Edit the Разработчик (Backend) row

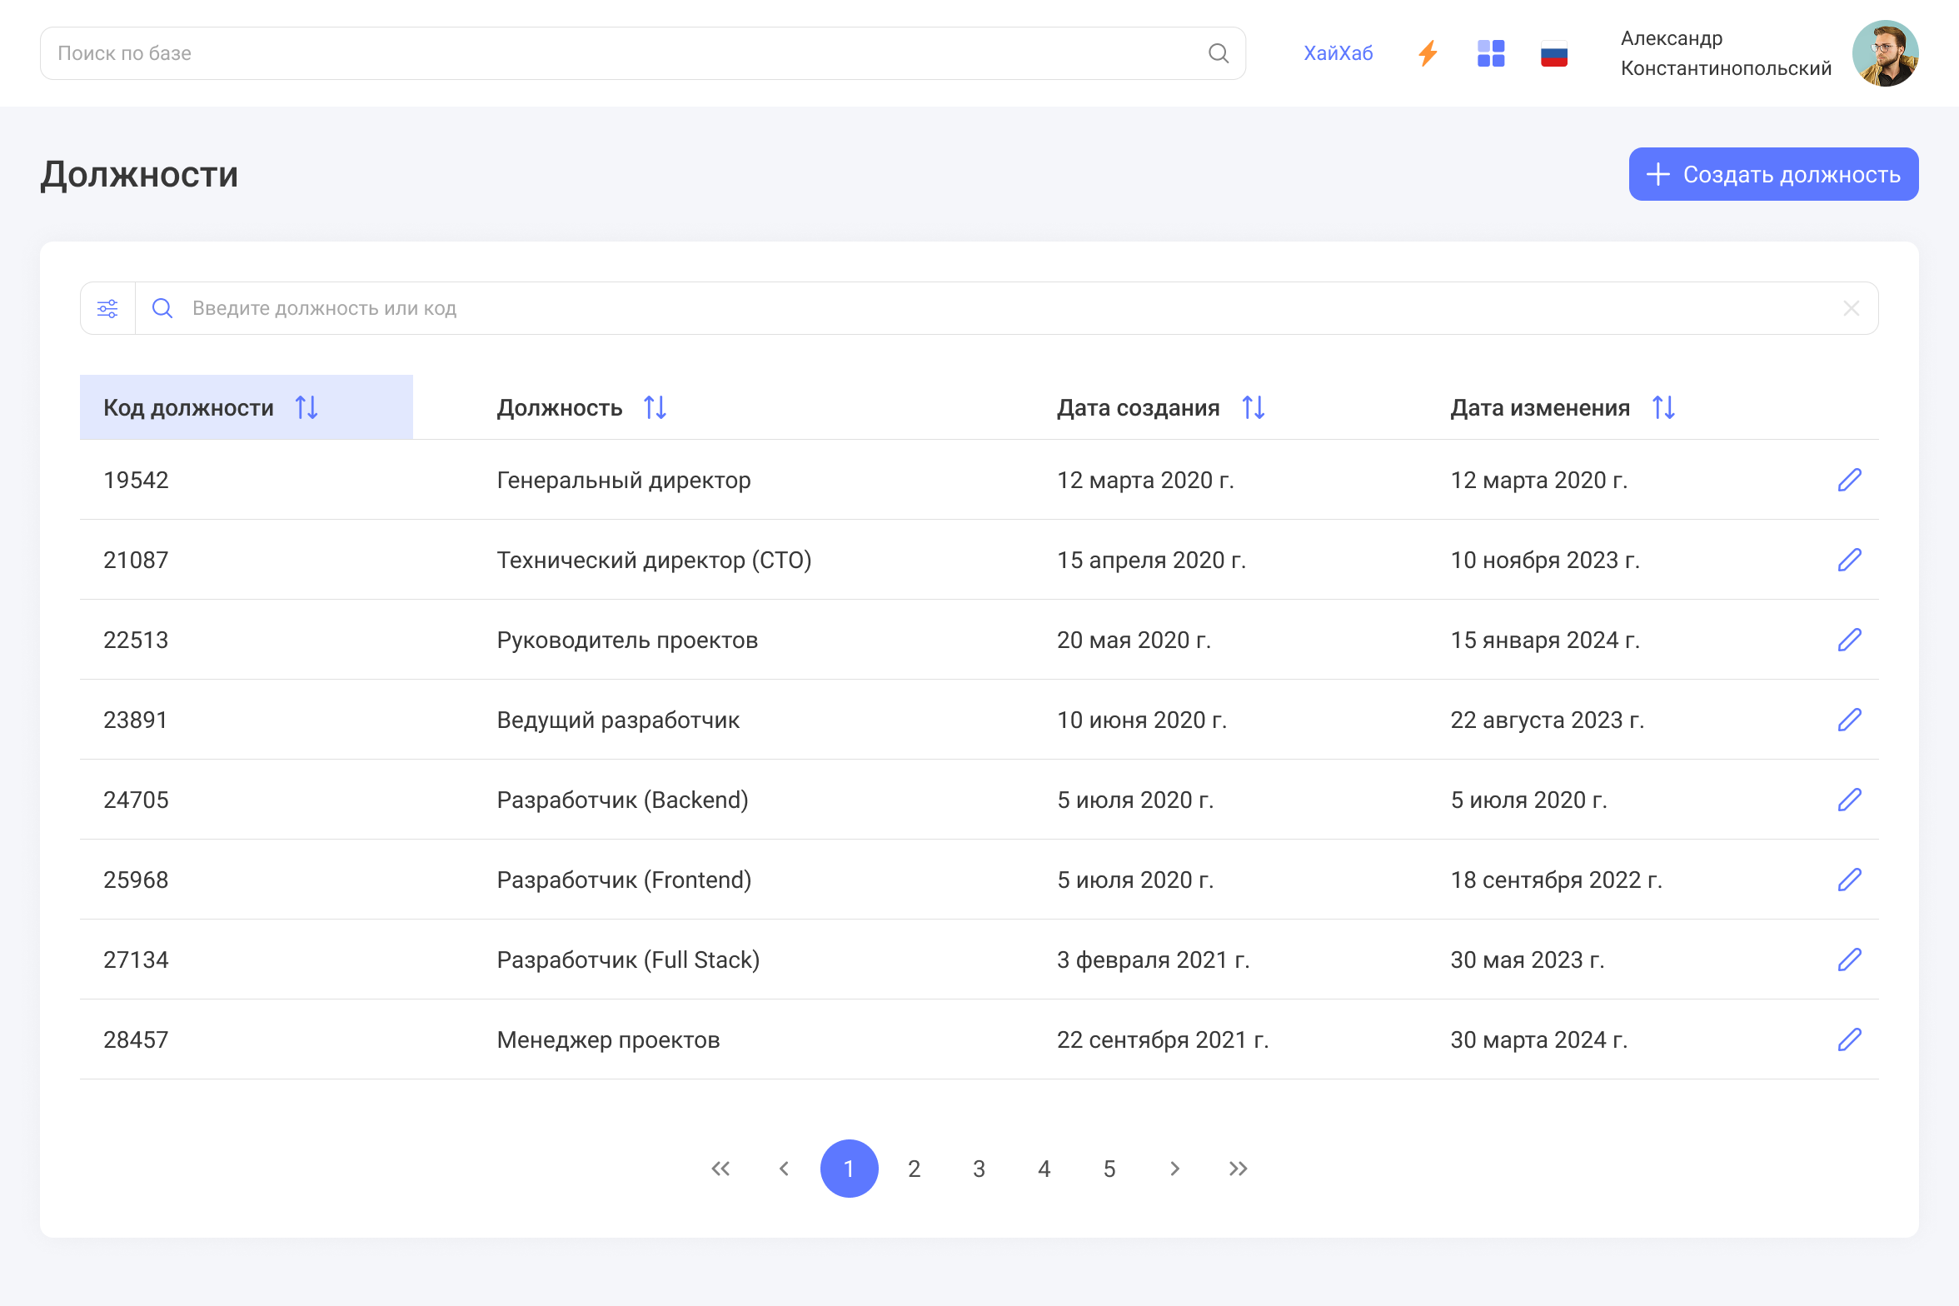[1849, 800]
